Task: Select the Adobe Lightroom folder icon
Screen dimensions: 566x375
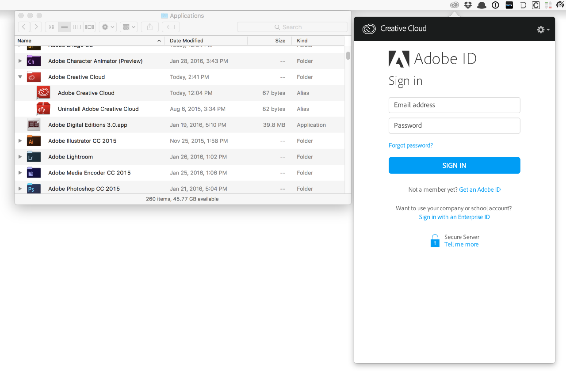Action: (x=34, y=156)
